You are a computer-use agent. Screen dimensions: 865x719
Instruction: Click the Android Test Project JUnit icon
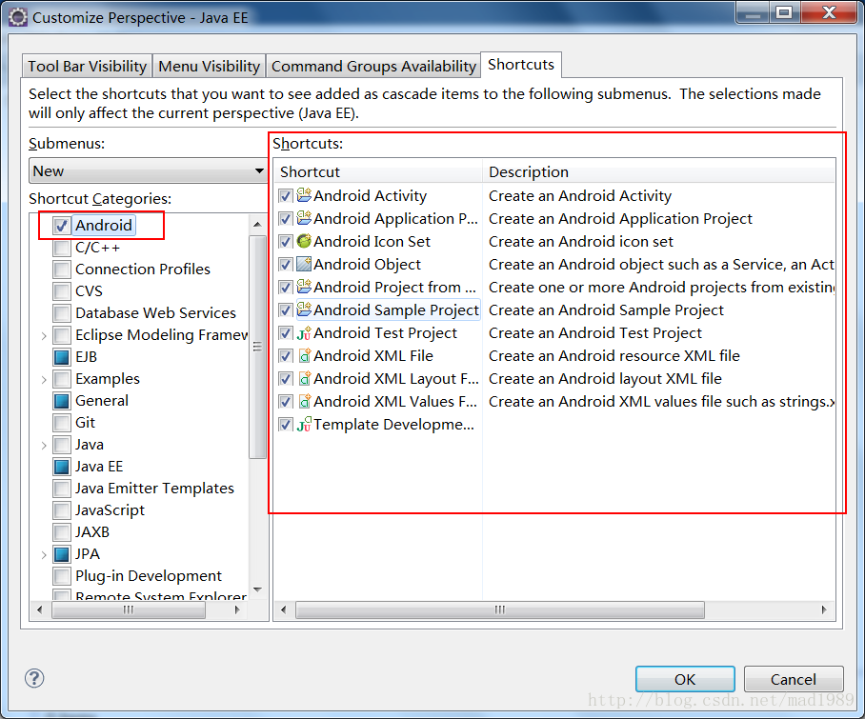click(304, 332)
